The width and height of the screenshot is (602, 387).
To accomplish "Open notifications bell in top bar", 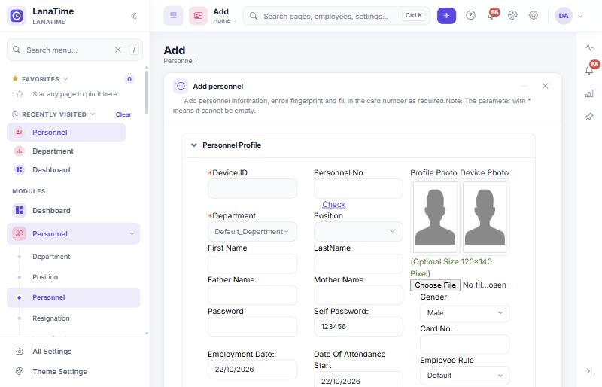I will pyautogui.click(x=491, y=15).
